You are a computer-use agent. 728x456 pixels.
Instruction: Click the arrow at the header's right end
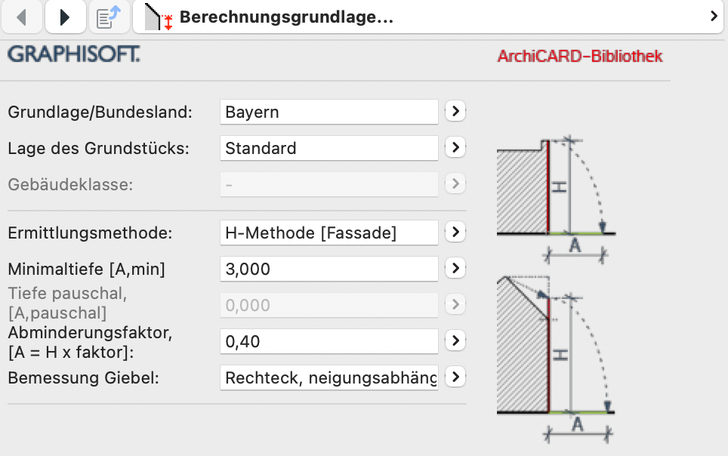(x=714, y=17)
